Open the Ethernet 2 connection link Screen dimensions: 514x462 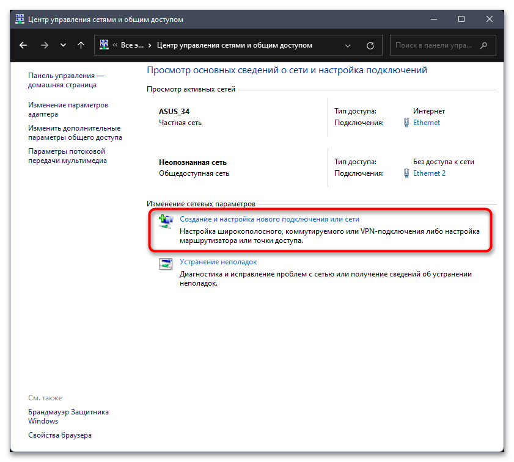point(429,173)
